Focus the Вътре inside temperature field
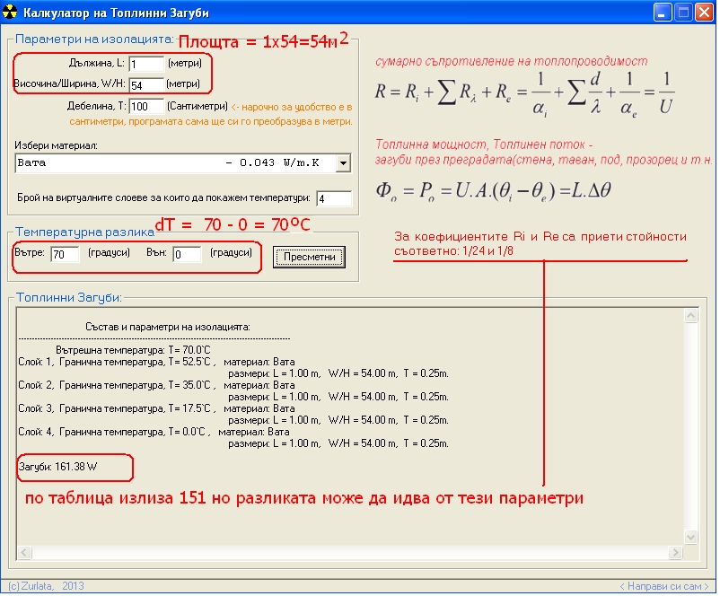 pos(65,255)
